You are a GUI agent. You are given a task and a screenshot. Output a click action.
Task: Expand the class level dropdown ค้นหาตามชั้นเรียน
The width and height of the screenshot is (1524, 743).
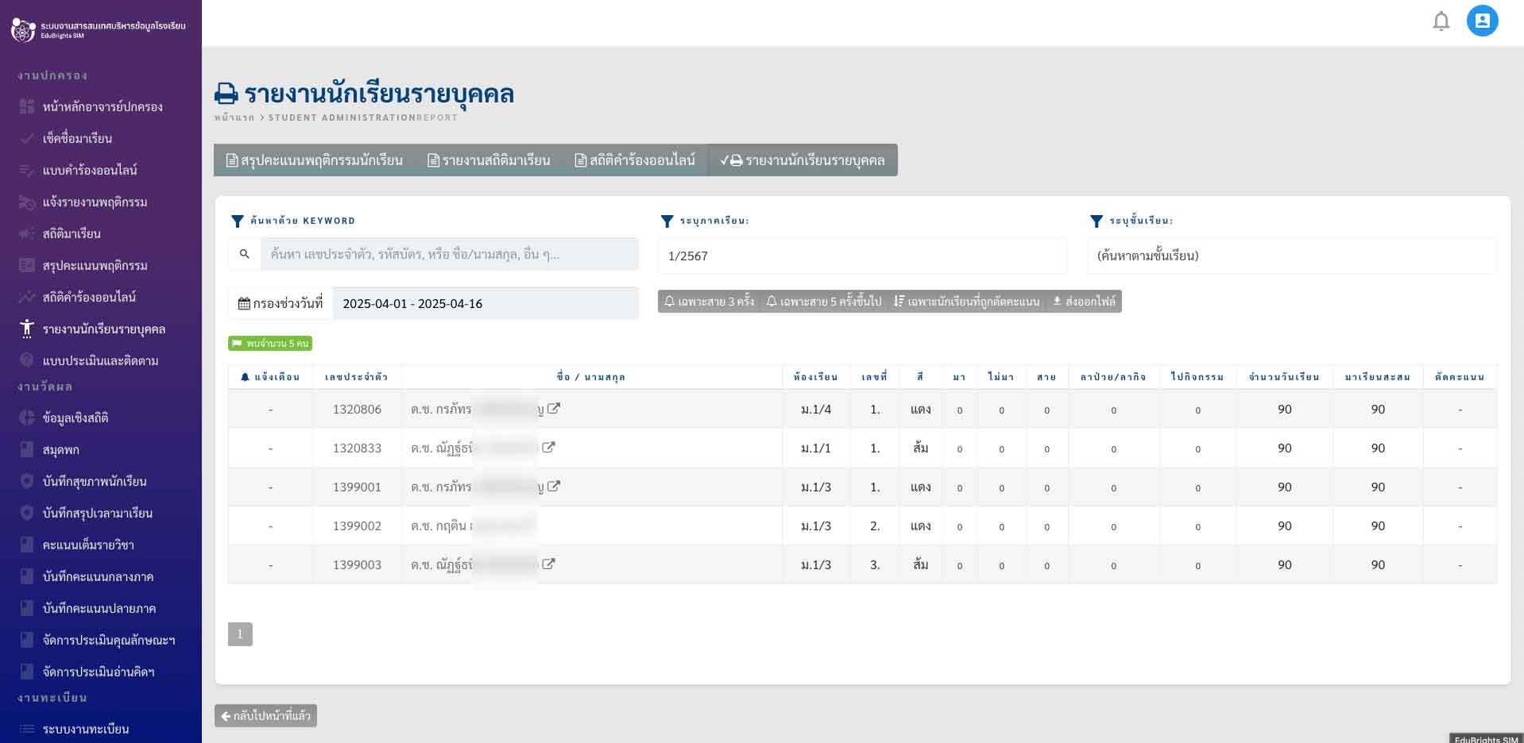coord(1291,256)
